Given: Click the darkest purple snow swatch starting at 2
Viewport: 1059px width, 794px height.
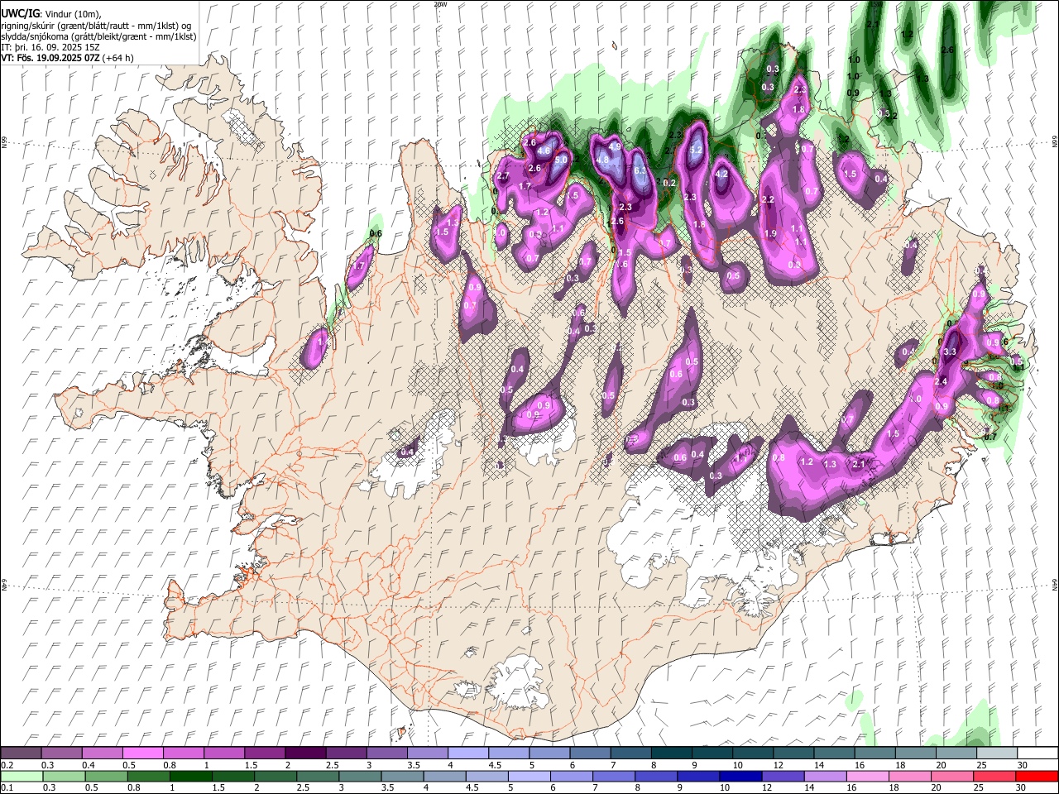Looking at the screenshot, I should click(304, 753).
